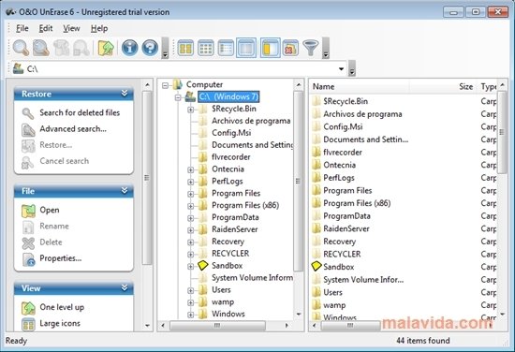Click Large icons in View panel
515x352 pixels.
[x=60, y=323]
